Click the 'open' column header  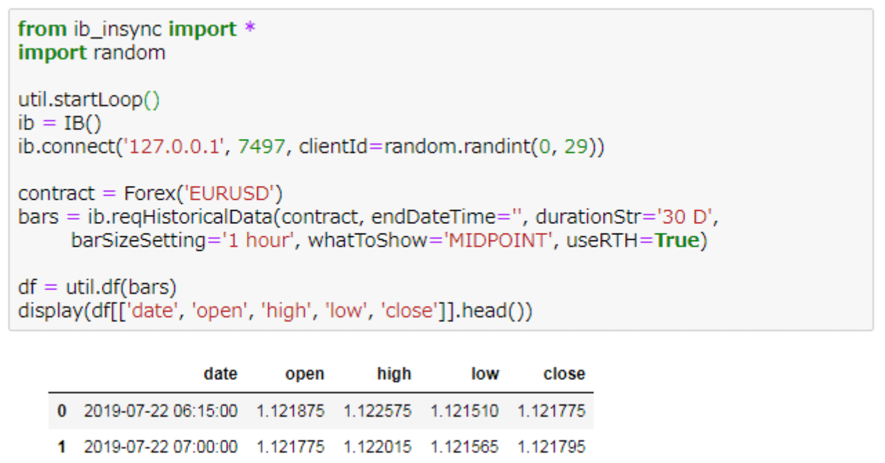304,374
